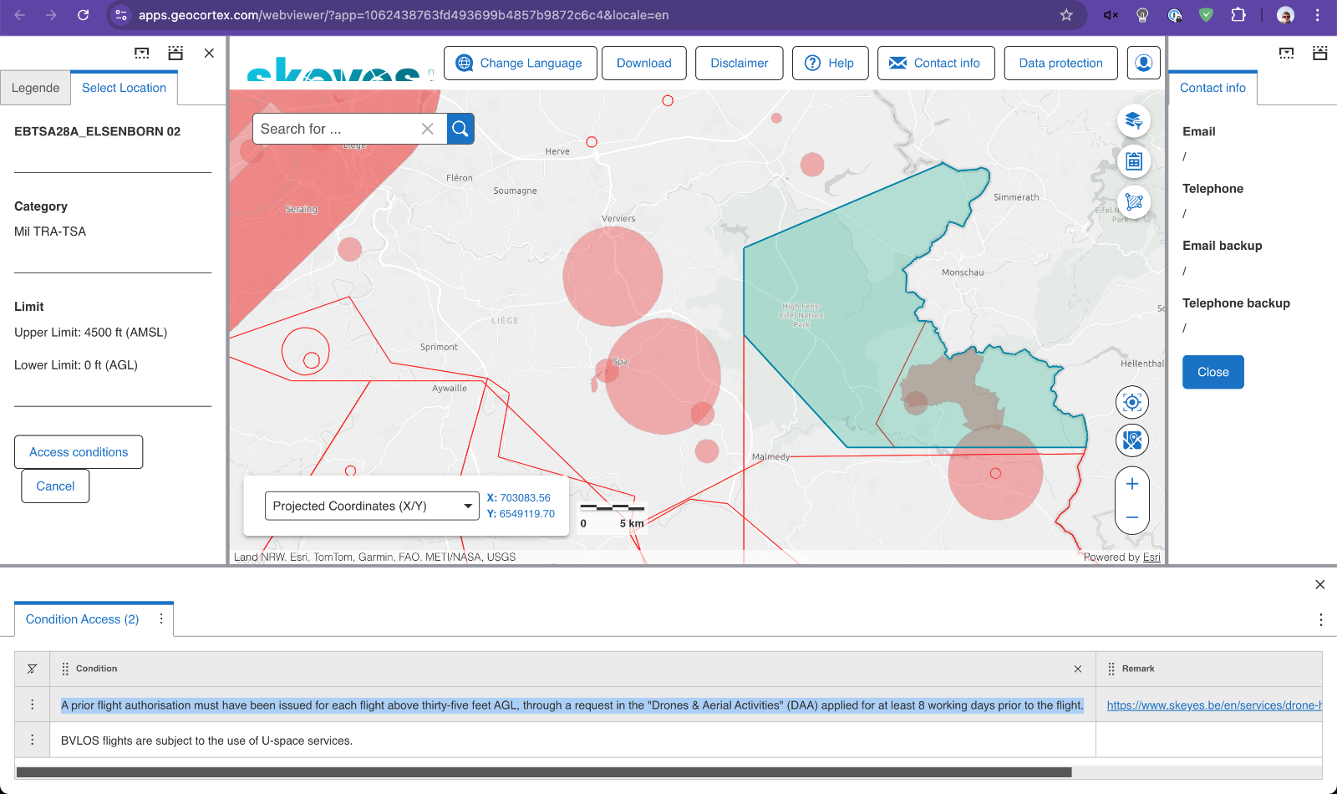
Task: Select the Contact info panel tab
Action: pyautogui.click(x=1212, y=88)
